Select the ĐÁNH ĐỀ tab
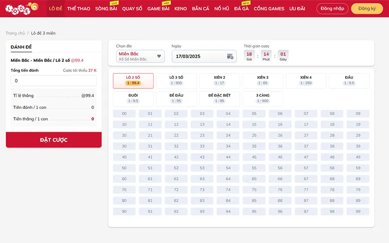This screenshot has width=389, height=243. (x=21, y=47)
